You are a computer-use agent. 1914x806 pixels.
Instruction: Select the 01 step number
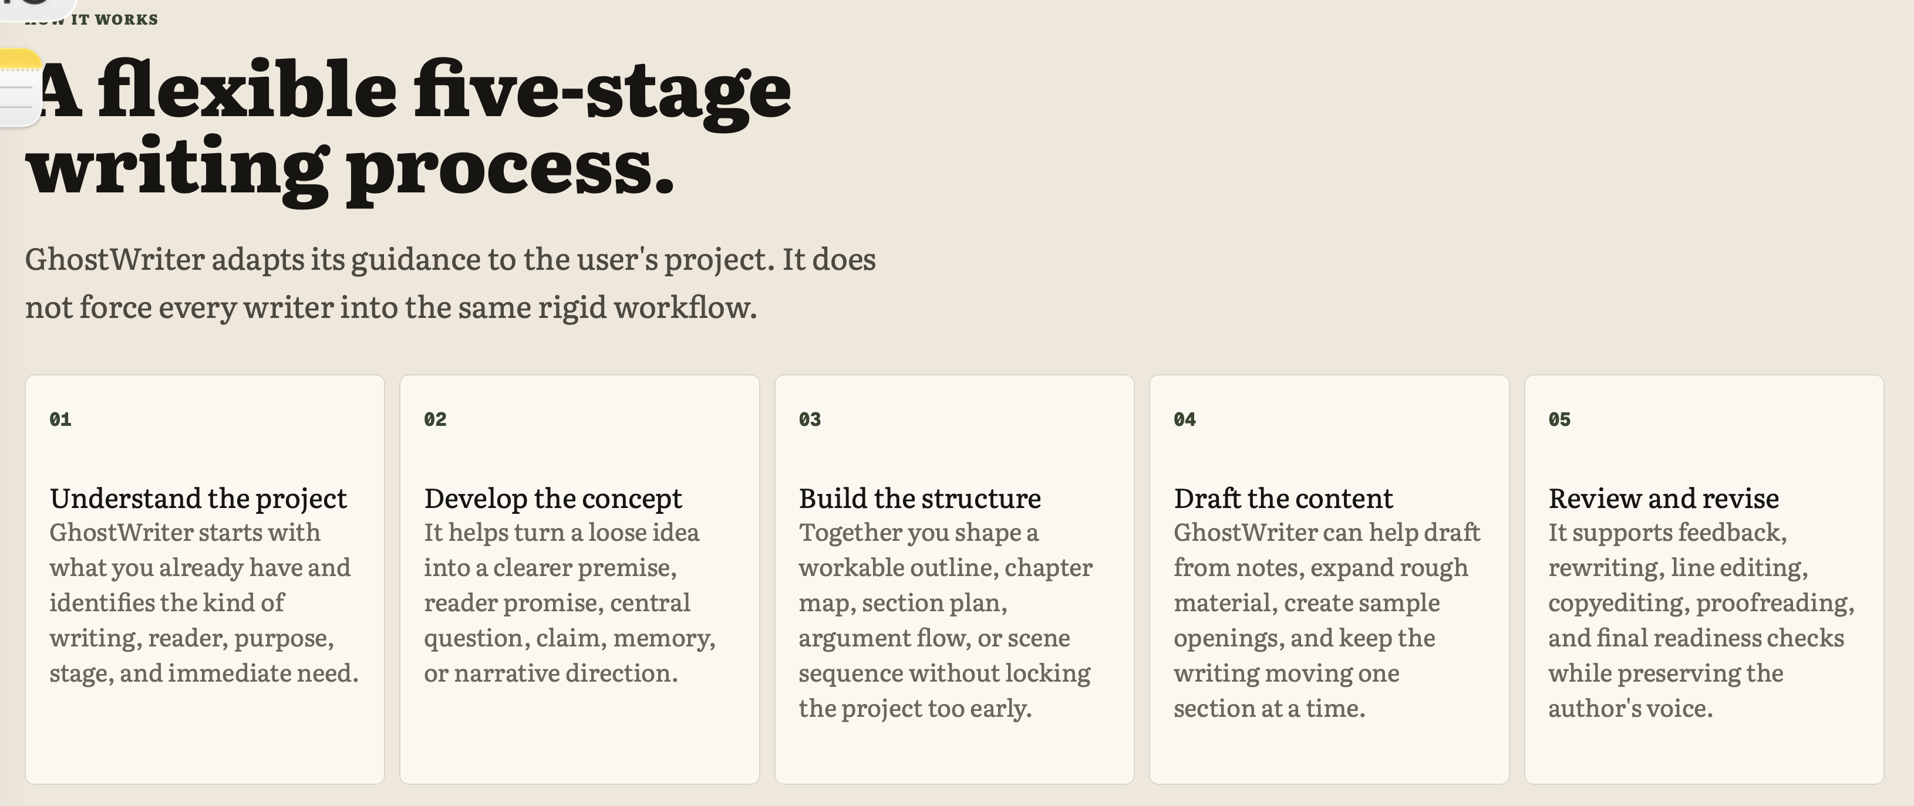pyautogui.click(x=60, y=419)
